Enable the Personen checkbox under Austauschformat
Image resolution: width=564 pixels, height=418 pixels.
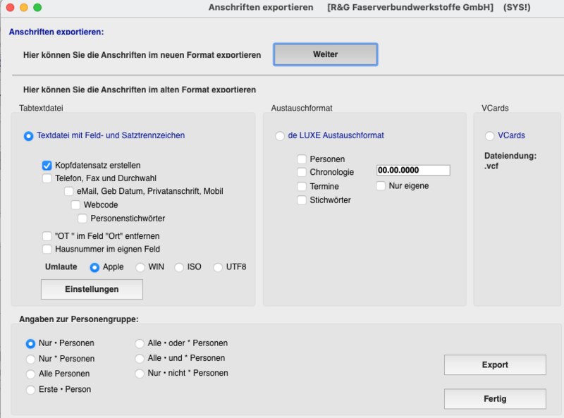(302, 159)
